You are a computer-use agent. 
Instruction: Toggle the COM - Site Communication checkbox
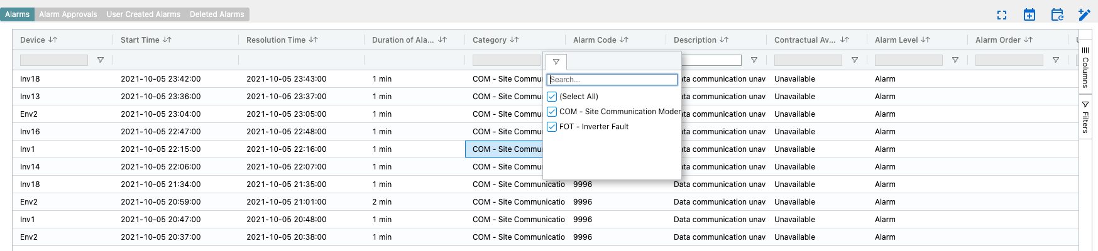(552, 112)
